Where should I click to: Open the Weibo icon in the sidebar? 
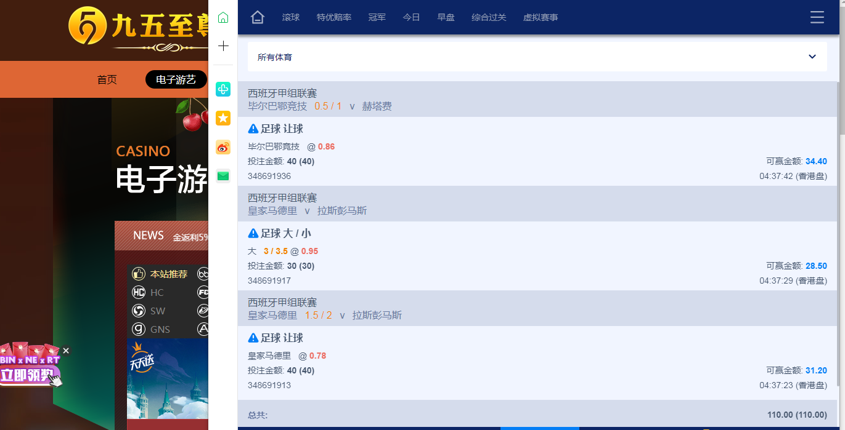[223, 147]
